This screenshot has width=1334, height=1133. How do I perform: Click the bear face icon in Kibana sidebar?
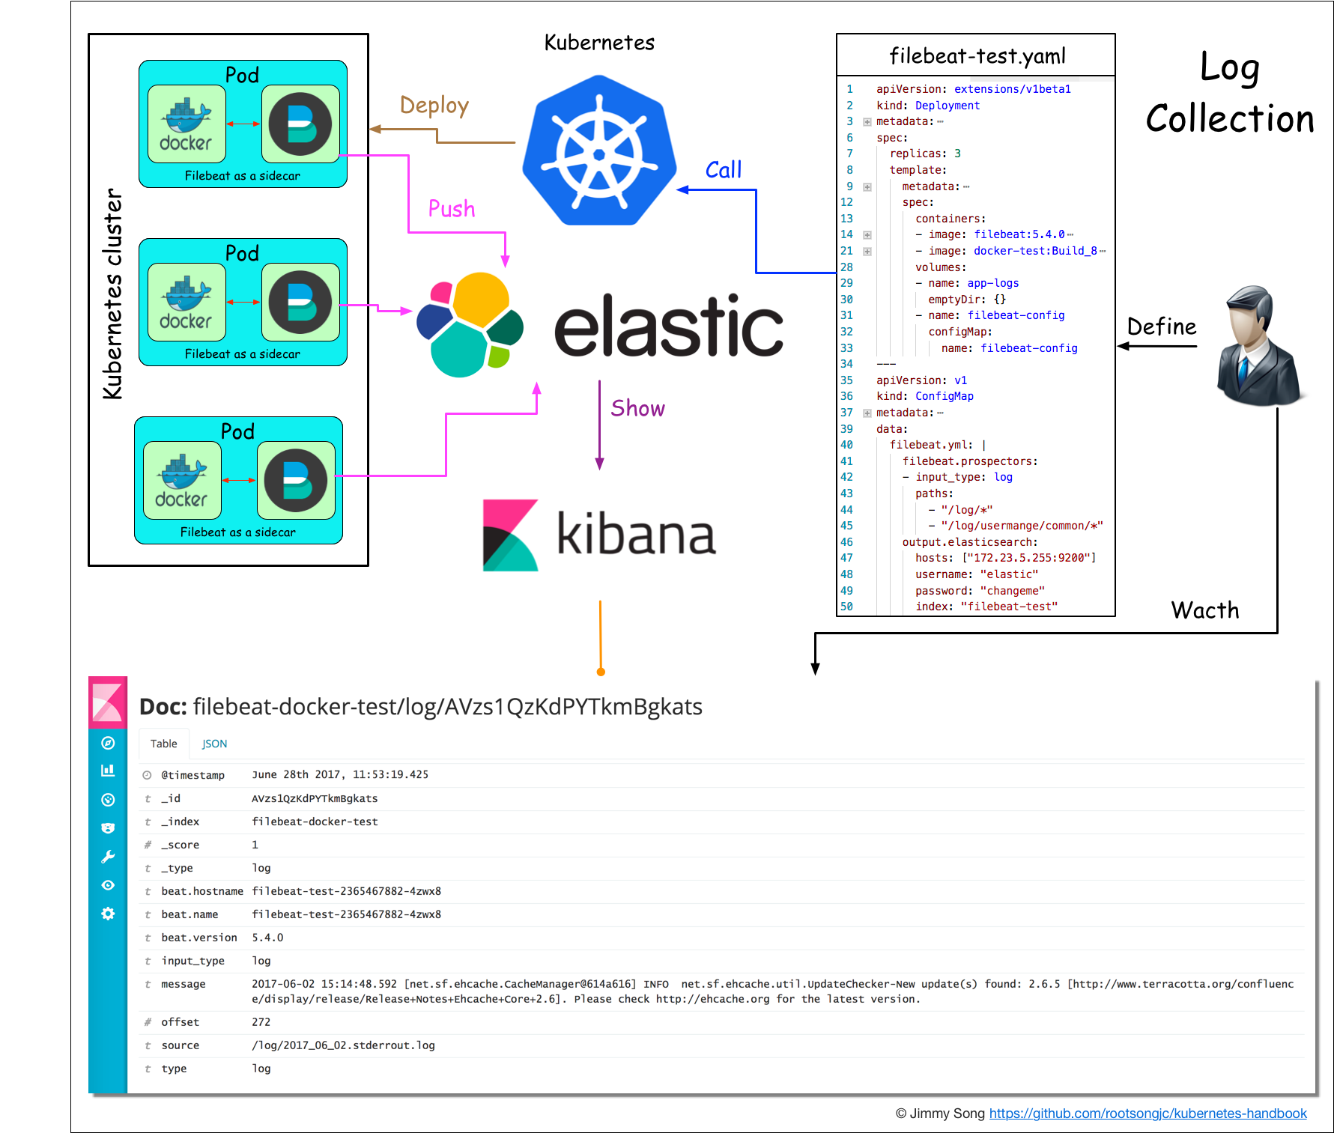[x=109, y=828]
